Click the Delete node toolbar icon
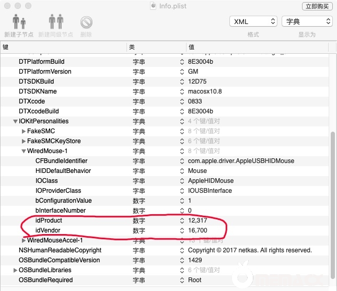The image size is (337, 291). (x=86, y=22)
